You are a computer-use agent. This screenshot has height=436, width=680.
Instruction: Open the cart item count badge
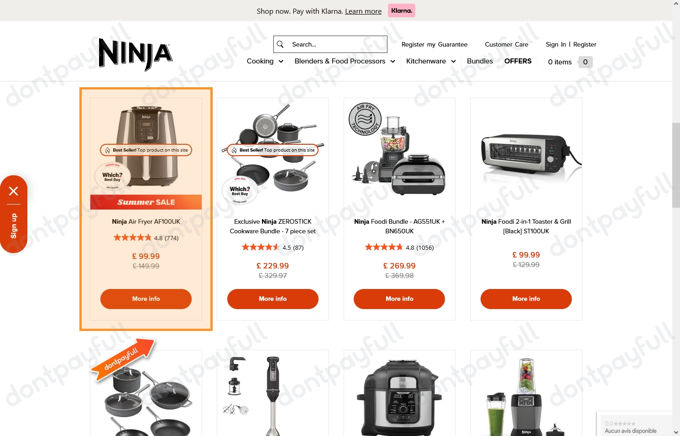click(585, 62)
